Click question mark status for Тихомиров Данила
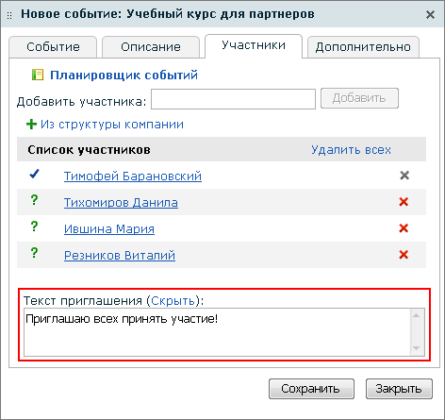445x420 pixels. [34, 200]
